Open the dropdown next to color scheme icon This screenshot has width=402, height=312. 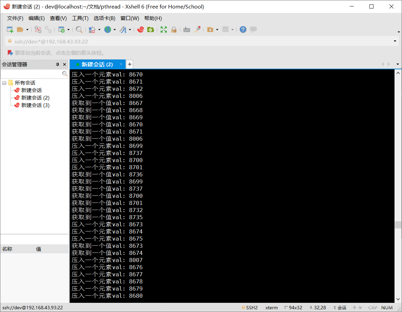click(x=99, y=30)
